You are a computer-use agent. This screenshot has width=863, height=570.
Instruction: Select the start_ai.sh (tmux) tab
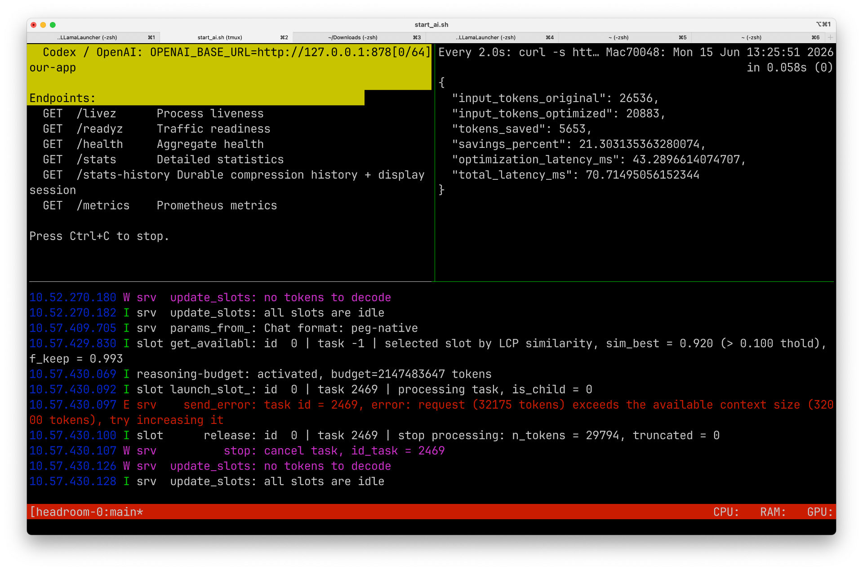[226, 37]
